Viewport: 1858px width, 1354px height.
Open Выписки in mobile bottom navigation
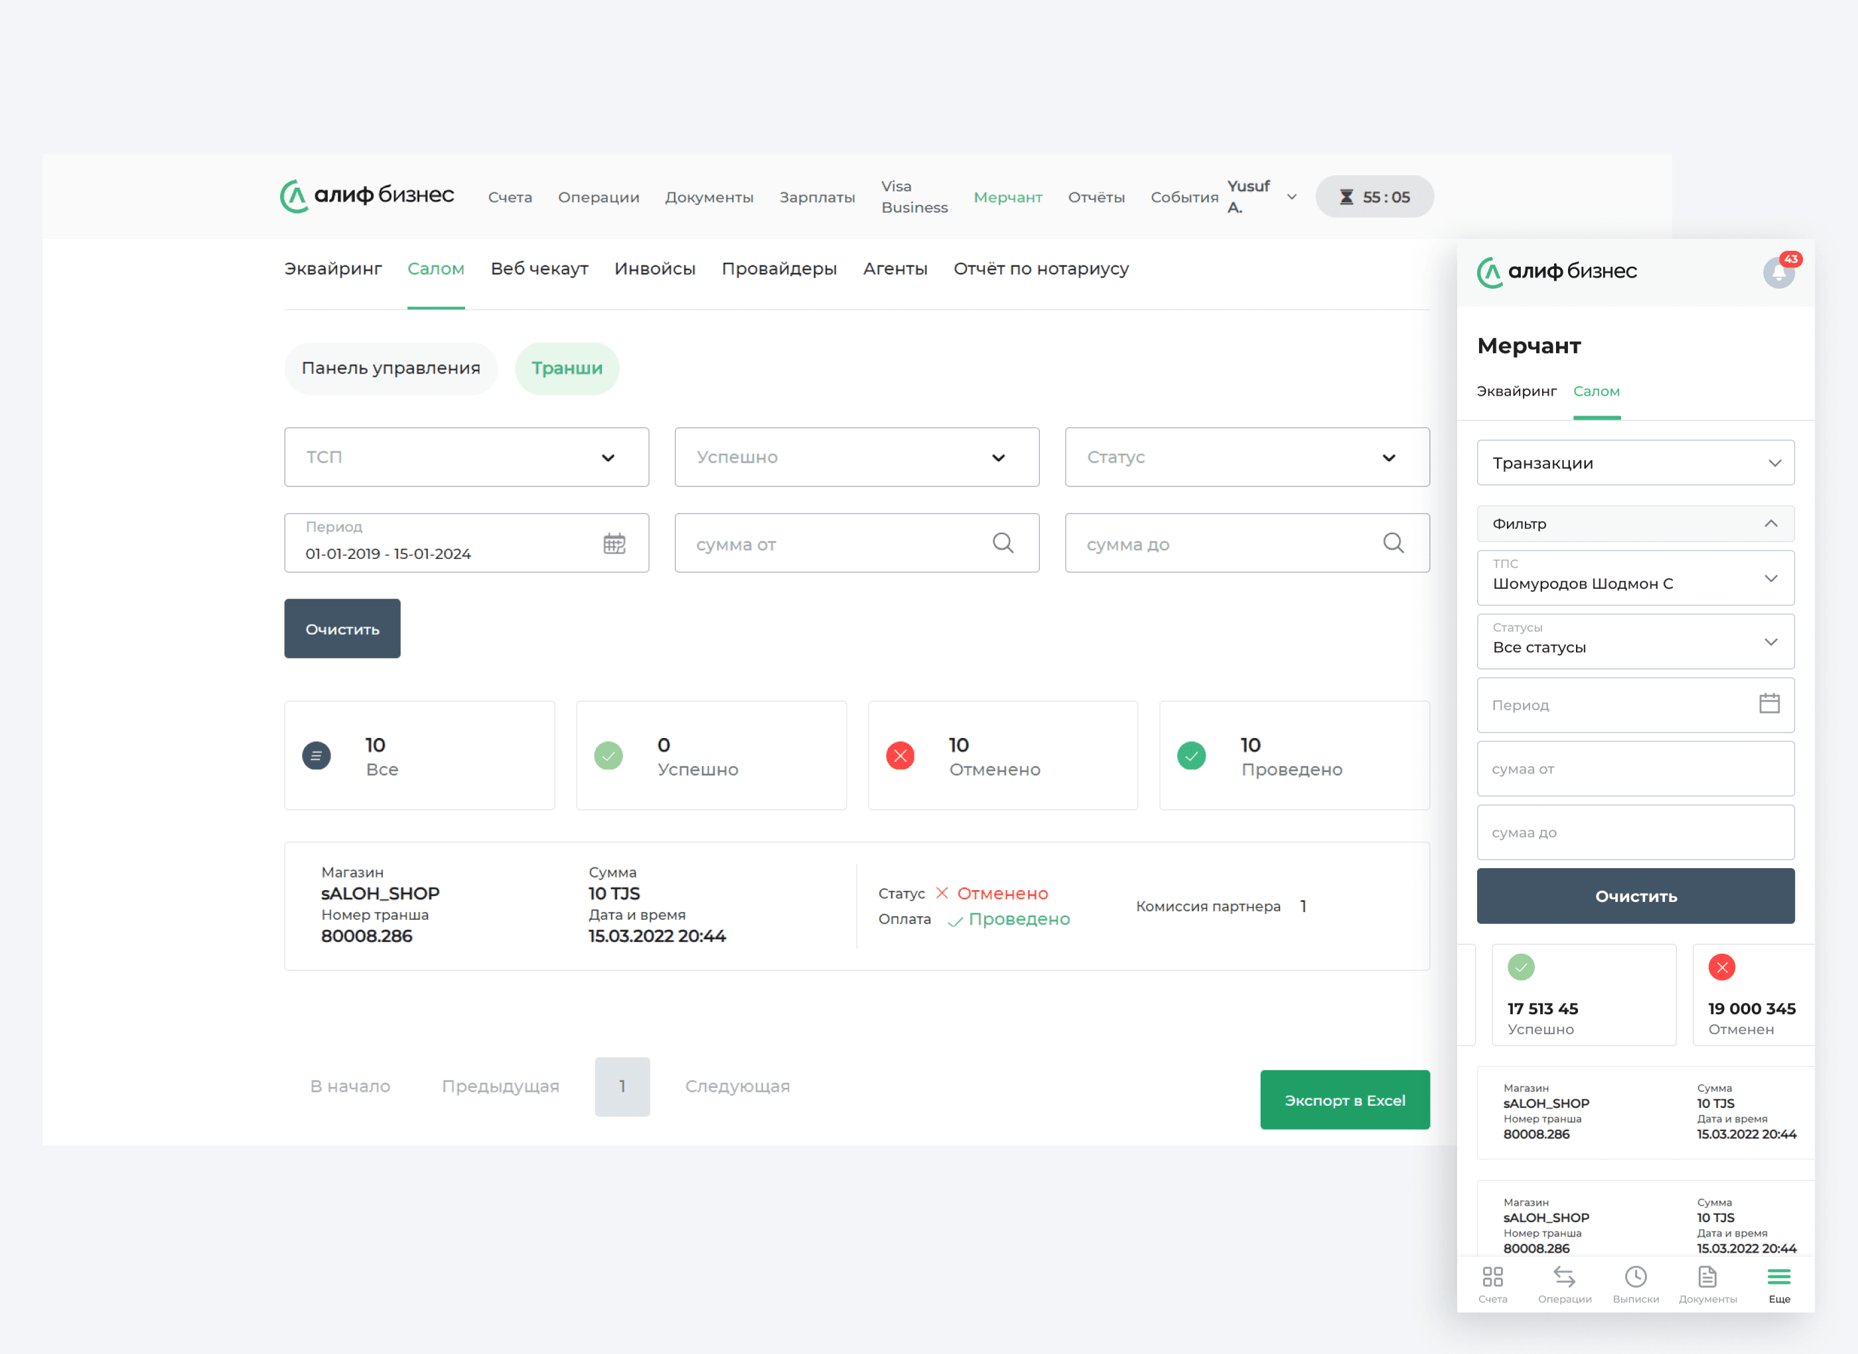pyautogui.click(x=1636, y=1284)
